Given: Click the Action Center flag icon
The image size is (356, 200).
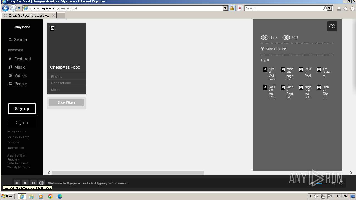Looking at the screenshot, I should (x=330, y=196).
